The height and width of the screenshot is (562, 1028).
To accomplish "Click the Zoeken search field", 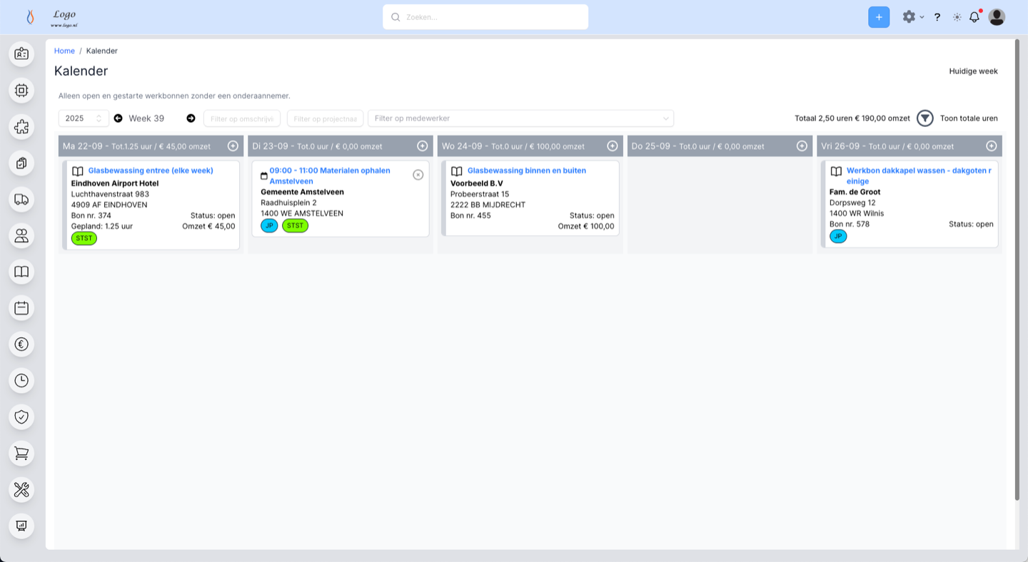I will click(x=485, y=17).
